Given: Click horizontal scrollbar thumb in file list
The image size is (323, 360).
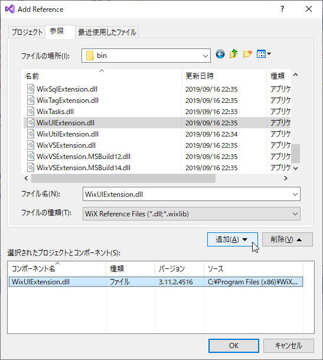Looking at the screenshot, I should pos(123,178).
